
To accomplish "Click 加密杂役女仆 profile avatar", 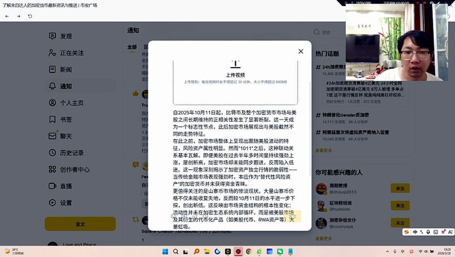I will tap(321, 223).
